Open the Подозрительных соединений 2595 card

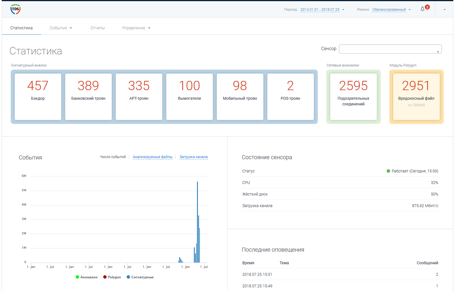(353, 97)
